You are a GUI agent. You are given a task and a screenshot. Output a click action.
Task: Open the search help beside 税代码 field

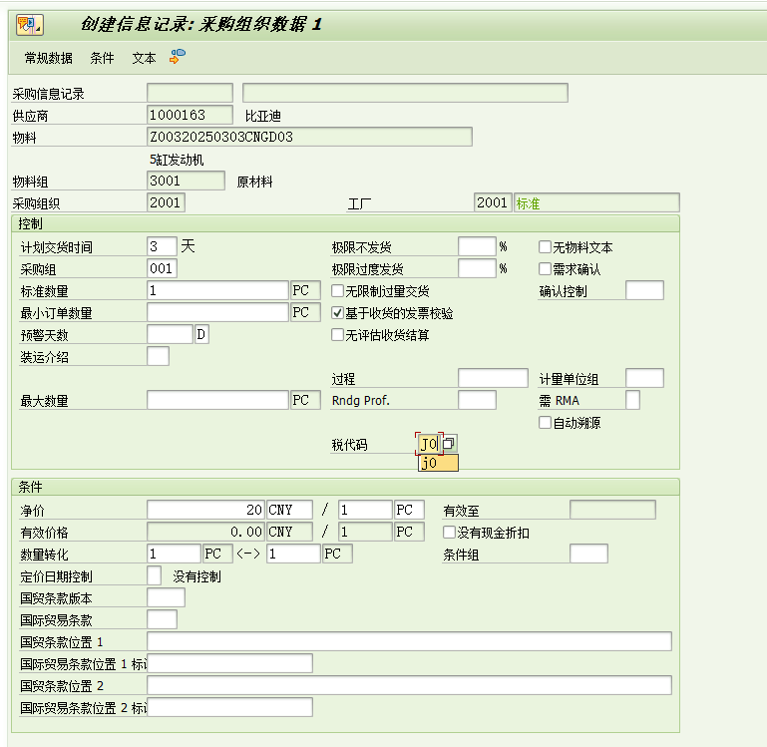coord(451,444)
